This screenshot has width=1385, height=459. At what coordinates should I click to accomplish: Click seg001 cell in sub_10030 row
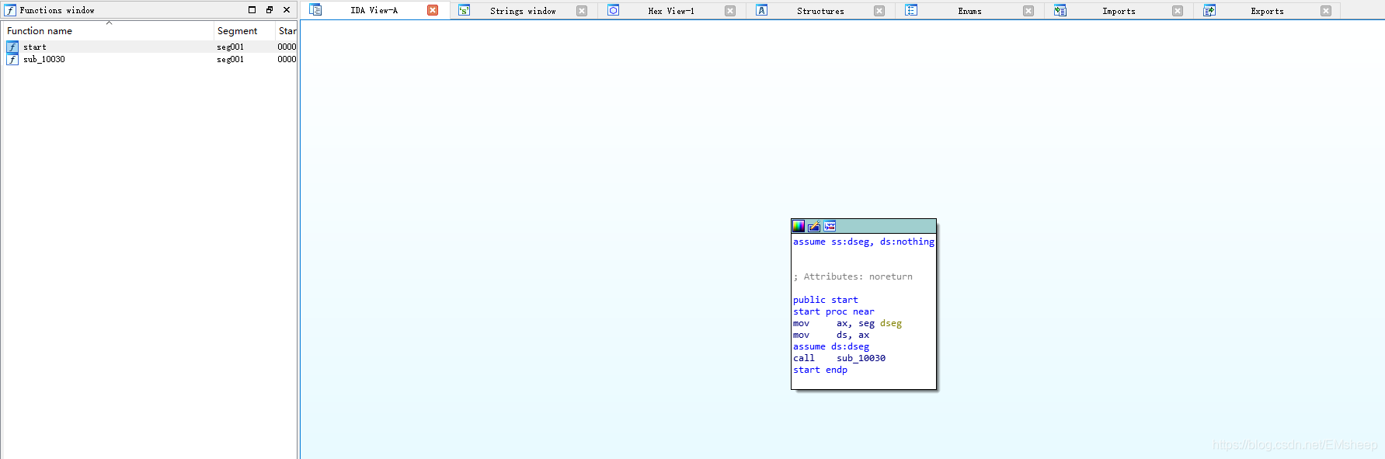(230, 59)
